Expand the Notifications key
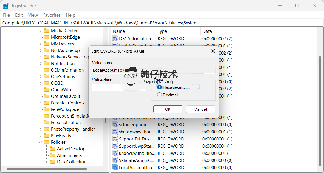The image size is (324, 173). [41, 64]
